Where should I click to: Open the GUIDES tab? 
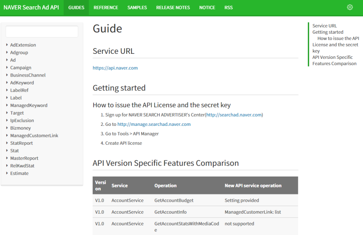click(76, 8)
